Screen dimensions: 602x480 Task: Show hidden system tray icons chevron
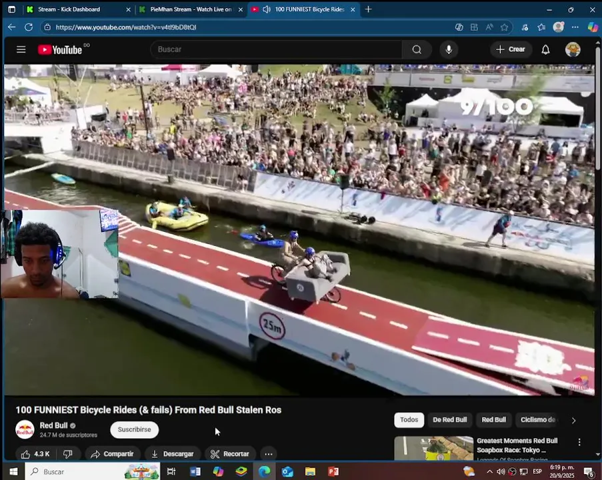pyautogui.click(x=489, y=471)
